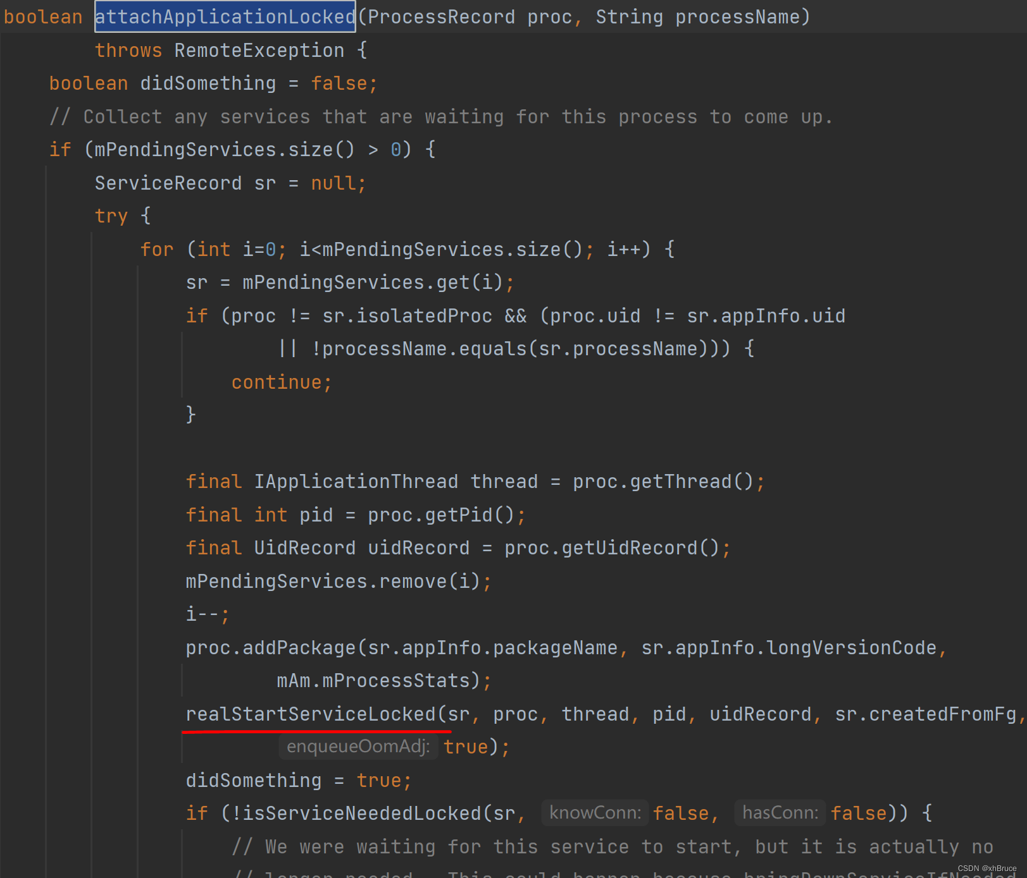The height and width of the screenshot is (878, 1027).
Task: Click 'proc.getPid()' call
Action: coord(441,515)
